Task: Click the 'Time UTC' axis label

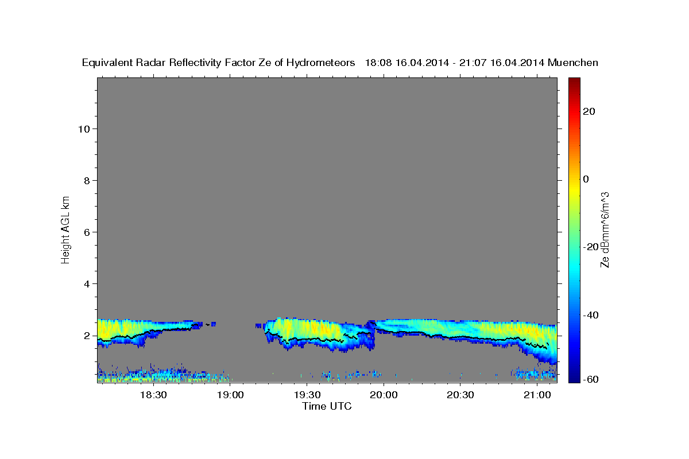Action: tap(327, 406)
